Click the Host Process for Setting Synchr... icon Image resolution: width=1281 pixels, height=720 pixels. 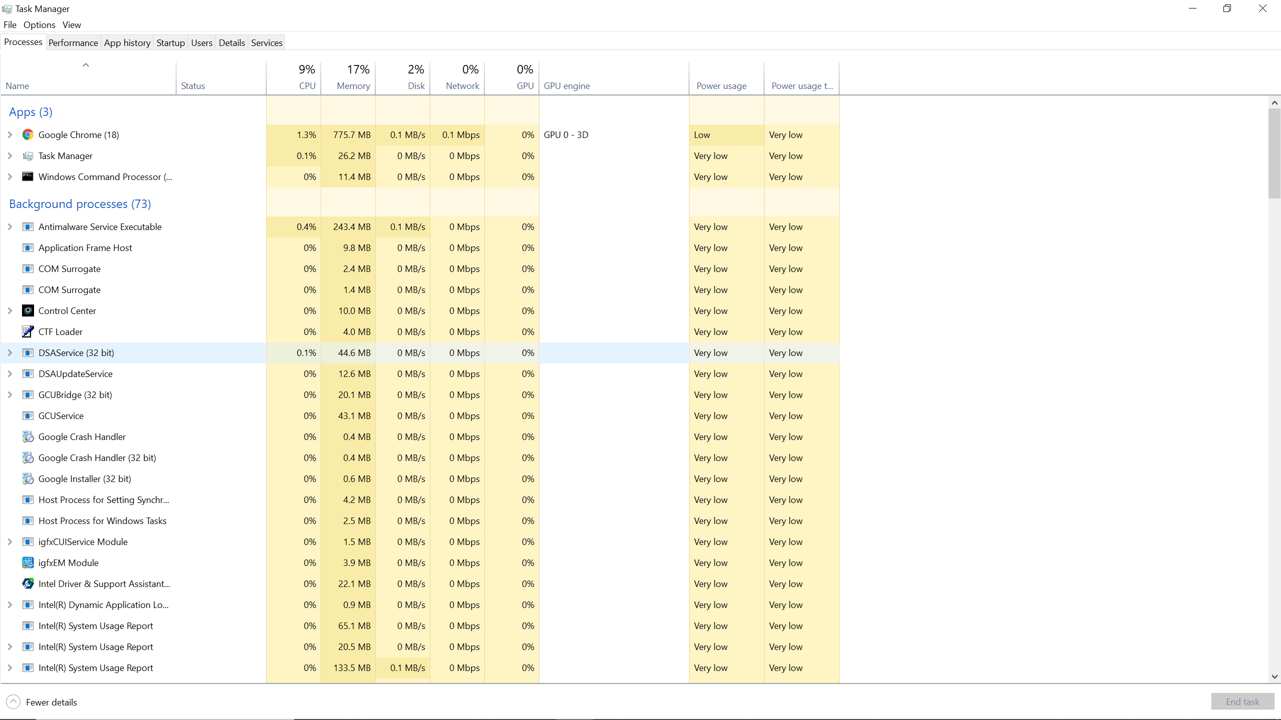click(x=28, y=499)
